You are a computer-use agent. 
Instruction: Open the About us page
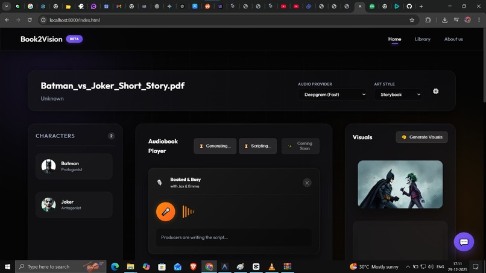[453, 39]
